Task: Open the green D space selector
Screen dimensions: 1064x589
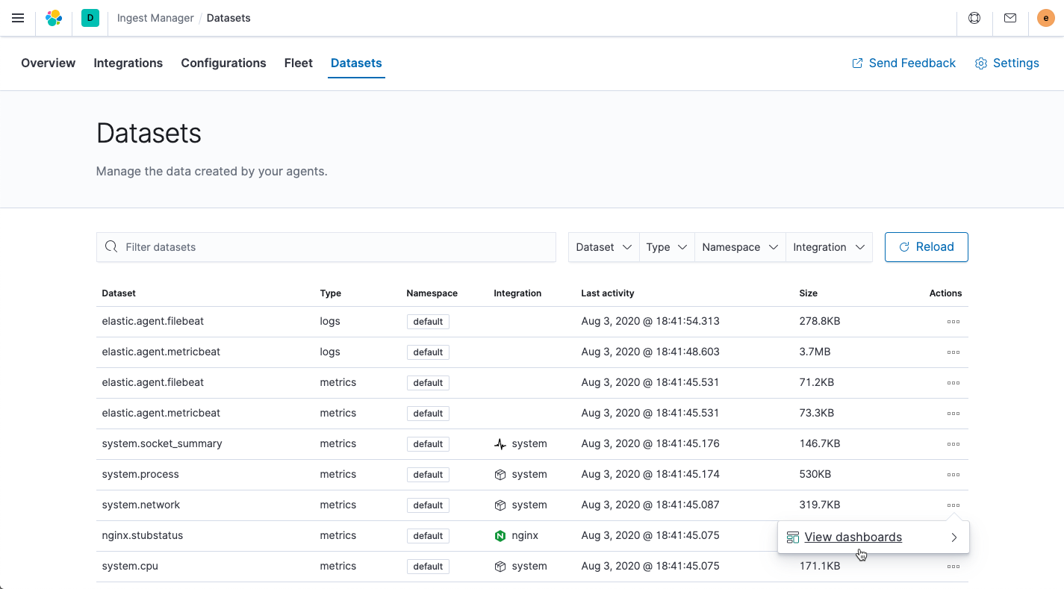Action: (x=90, y=18)
